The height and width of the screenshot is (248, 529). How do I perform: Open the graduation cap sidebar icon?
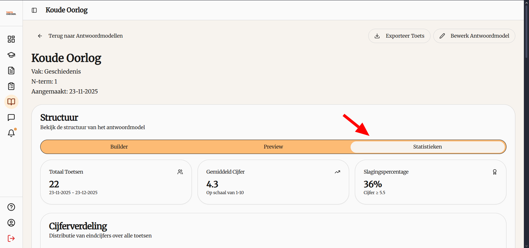pyautogui.click(x=11, y=55)
